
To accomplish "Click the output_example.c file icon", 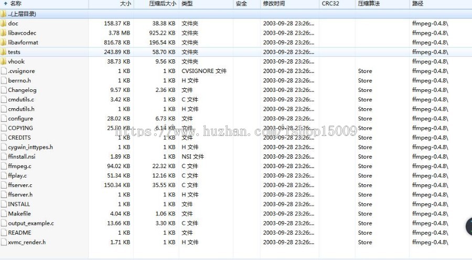I will tap(4, 223).
